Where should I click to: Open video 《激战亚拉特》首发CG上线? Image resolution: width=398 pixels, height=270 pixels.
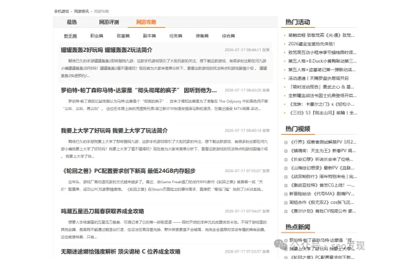pyautogui.click(x=322, y=185)
